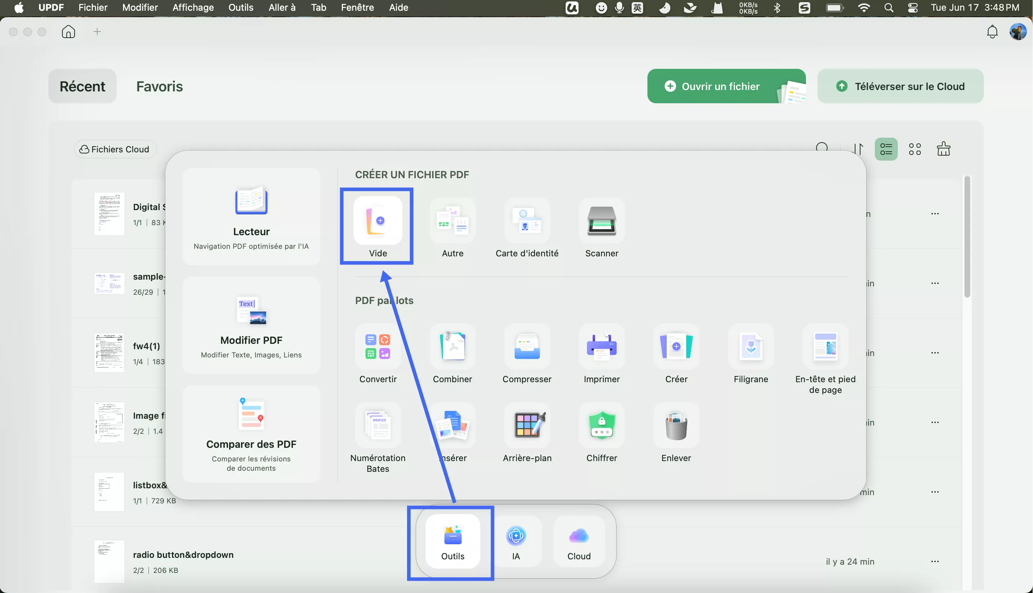This screenshot has height=593, width=1033.
Task: Click the Fichiers Cloud button
Action: coord(115,149)
